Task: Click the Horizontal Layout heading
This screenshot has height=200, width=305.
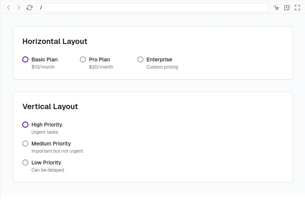Action: pyautogui.click(x=55, y=42)
